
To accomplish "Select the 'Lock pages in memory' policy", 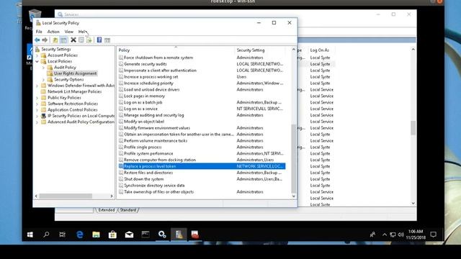I will (202, 96).
